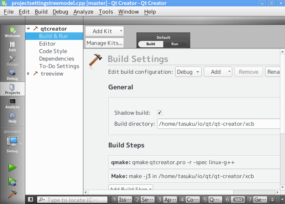285x204 pixels.
Task: Select To-Do Settings item
Action: pos(54,66)
